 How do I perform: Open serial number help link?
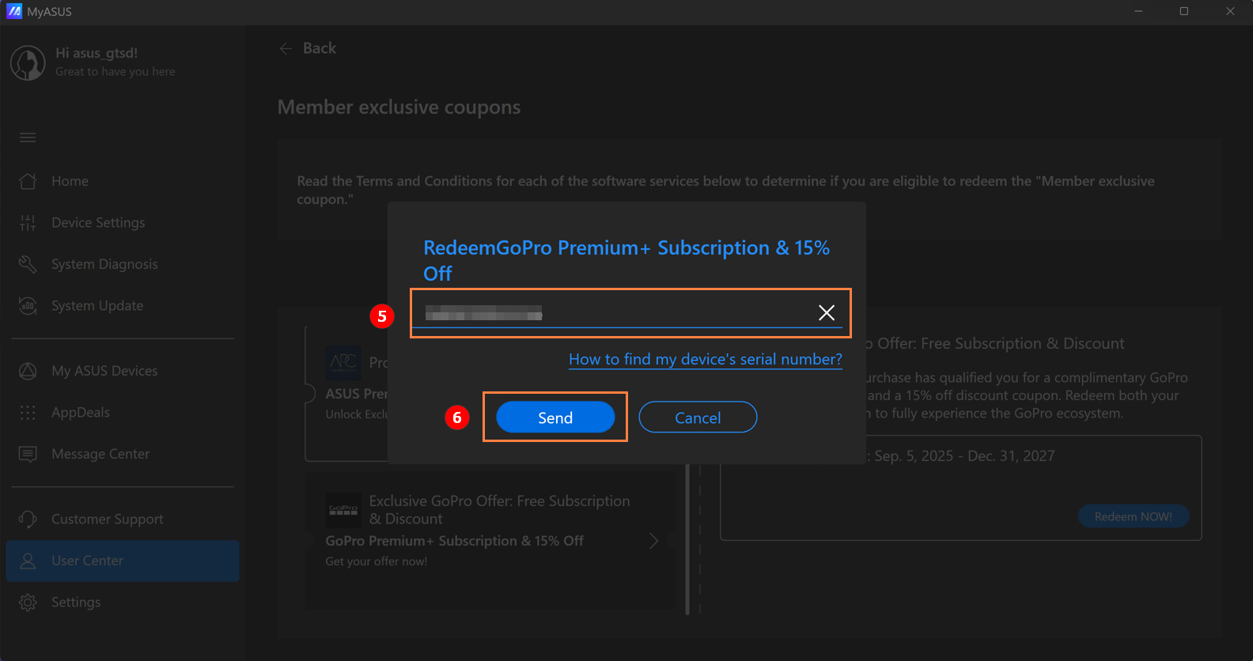[x=705, y=359]
